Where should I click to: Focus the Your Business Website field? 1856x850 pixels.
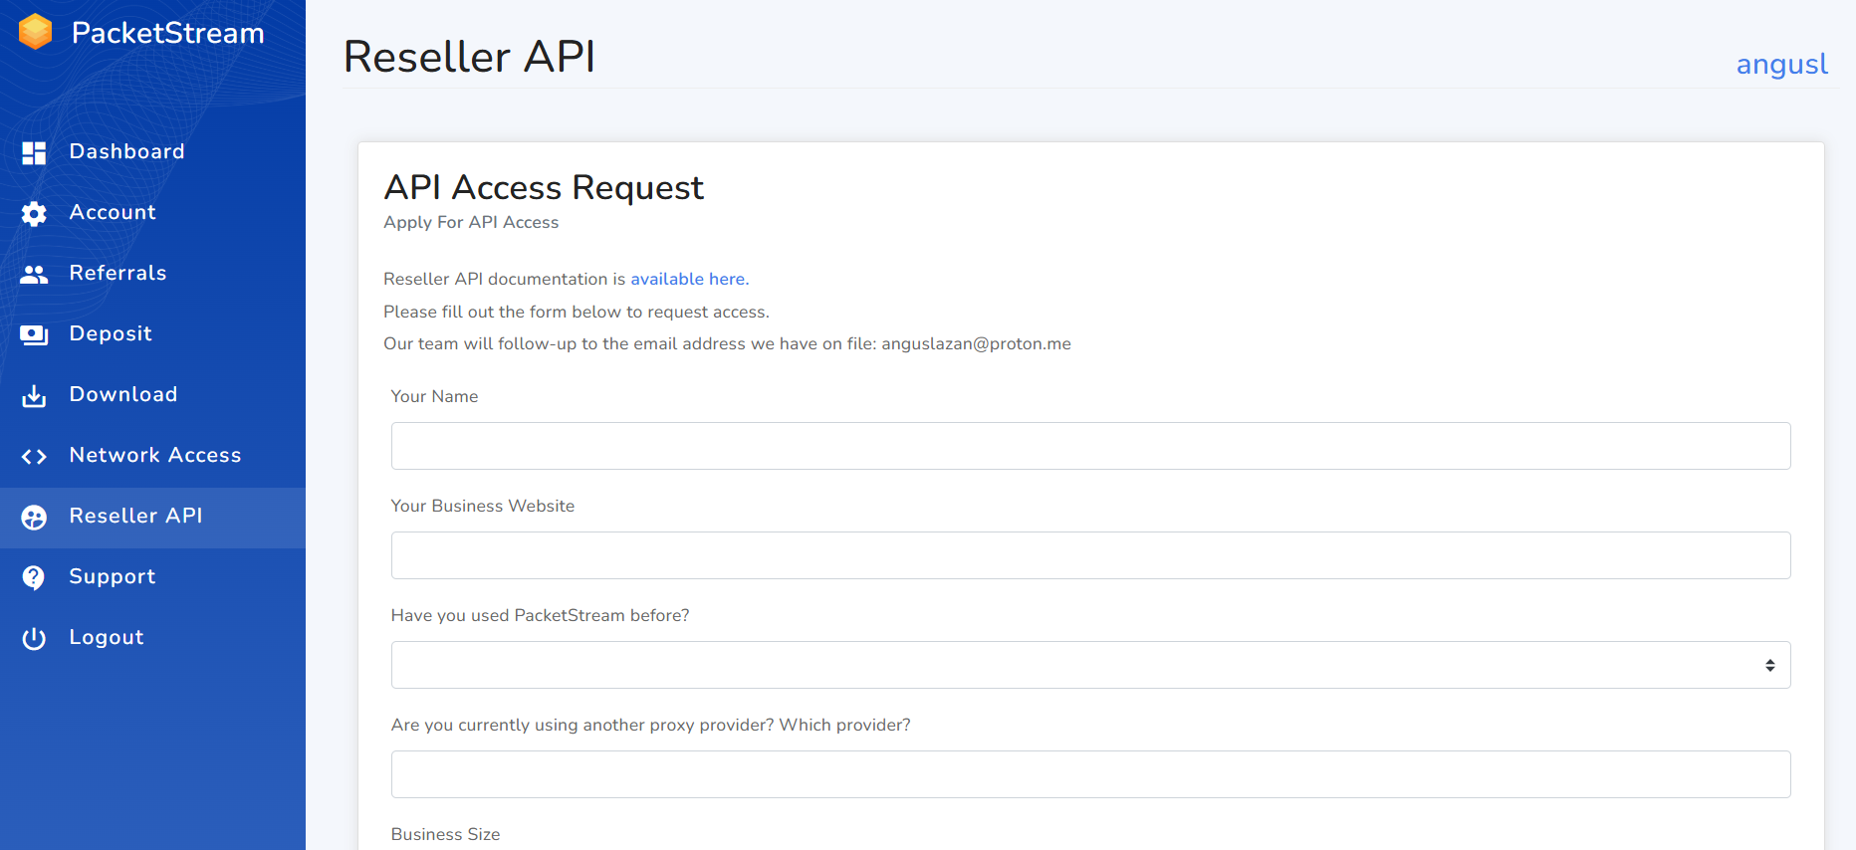[x=1090, y=555]
